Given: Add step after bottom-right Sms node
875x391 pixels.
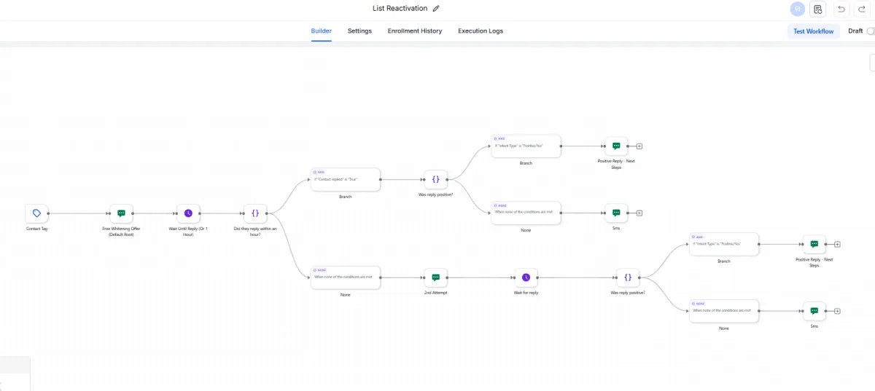Looking at the screenshot, I should pos(837,311).
